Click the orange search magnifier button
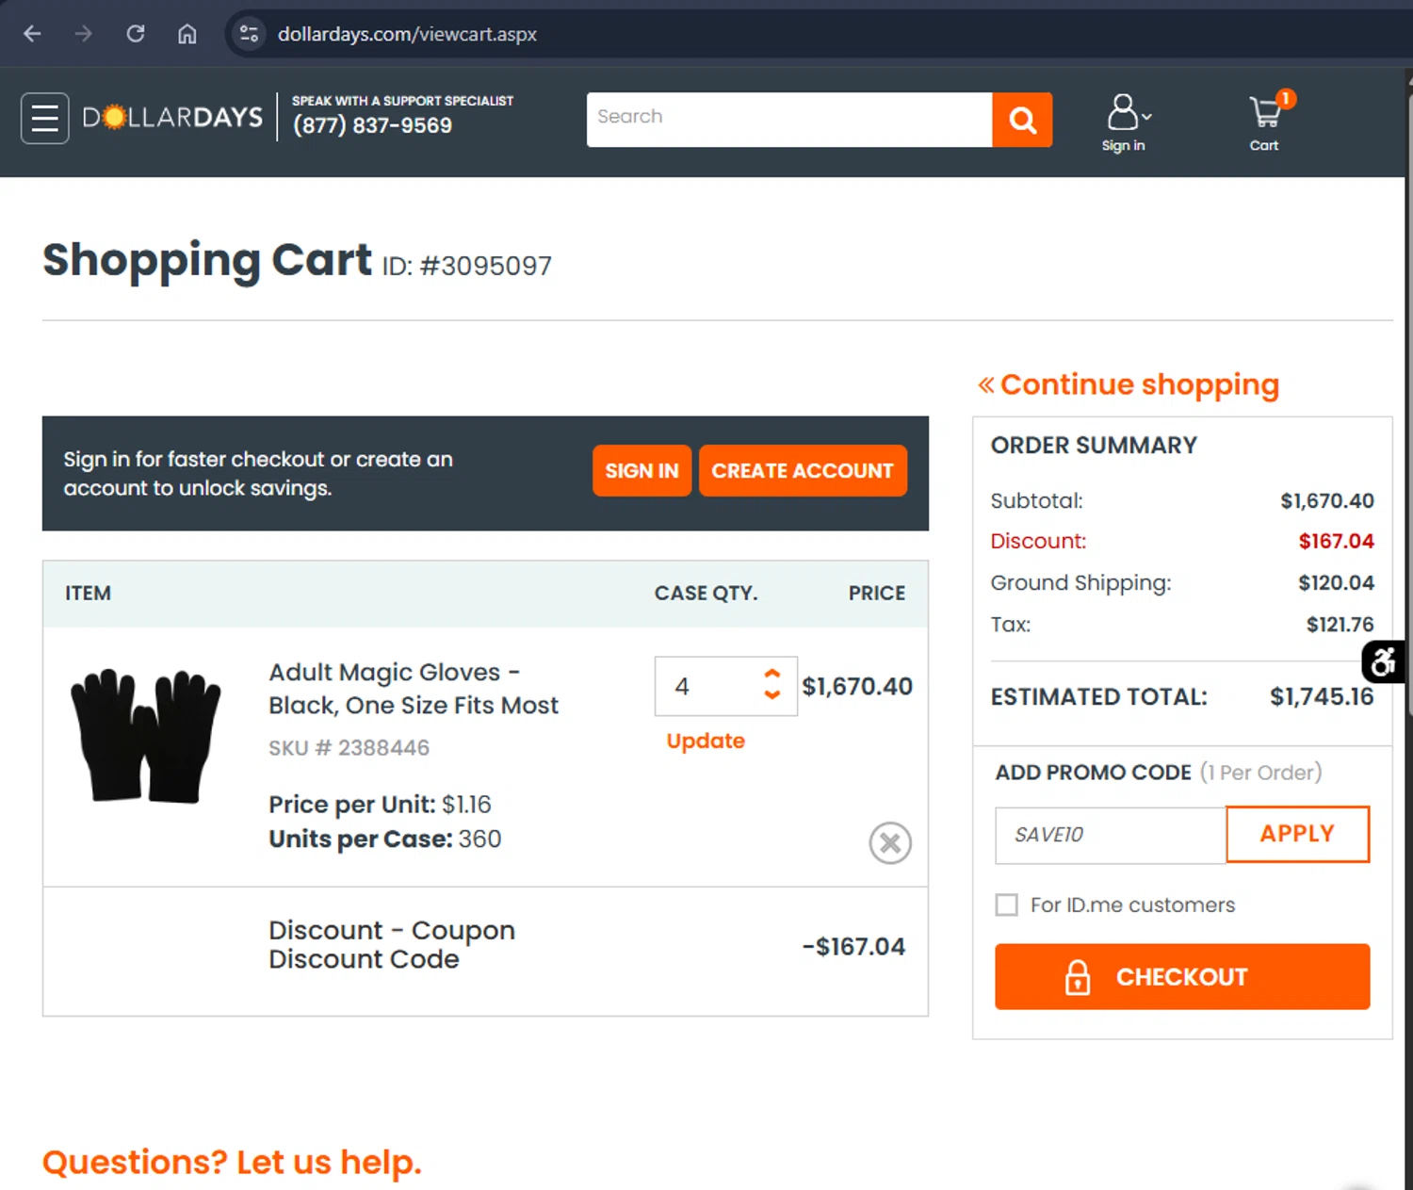Screen dimensions: 1413x1190 coord(1022,120)
